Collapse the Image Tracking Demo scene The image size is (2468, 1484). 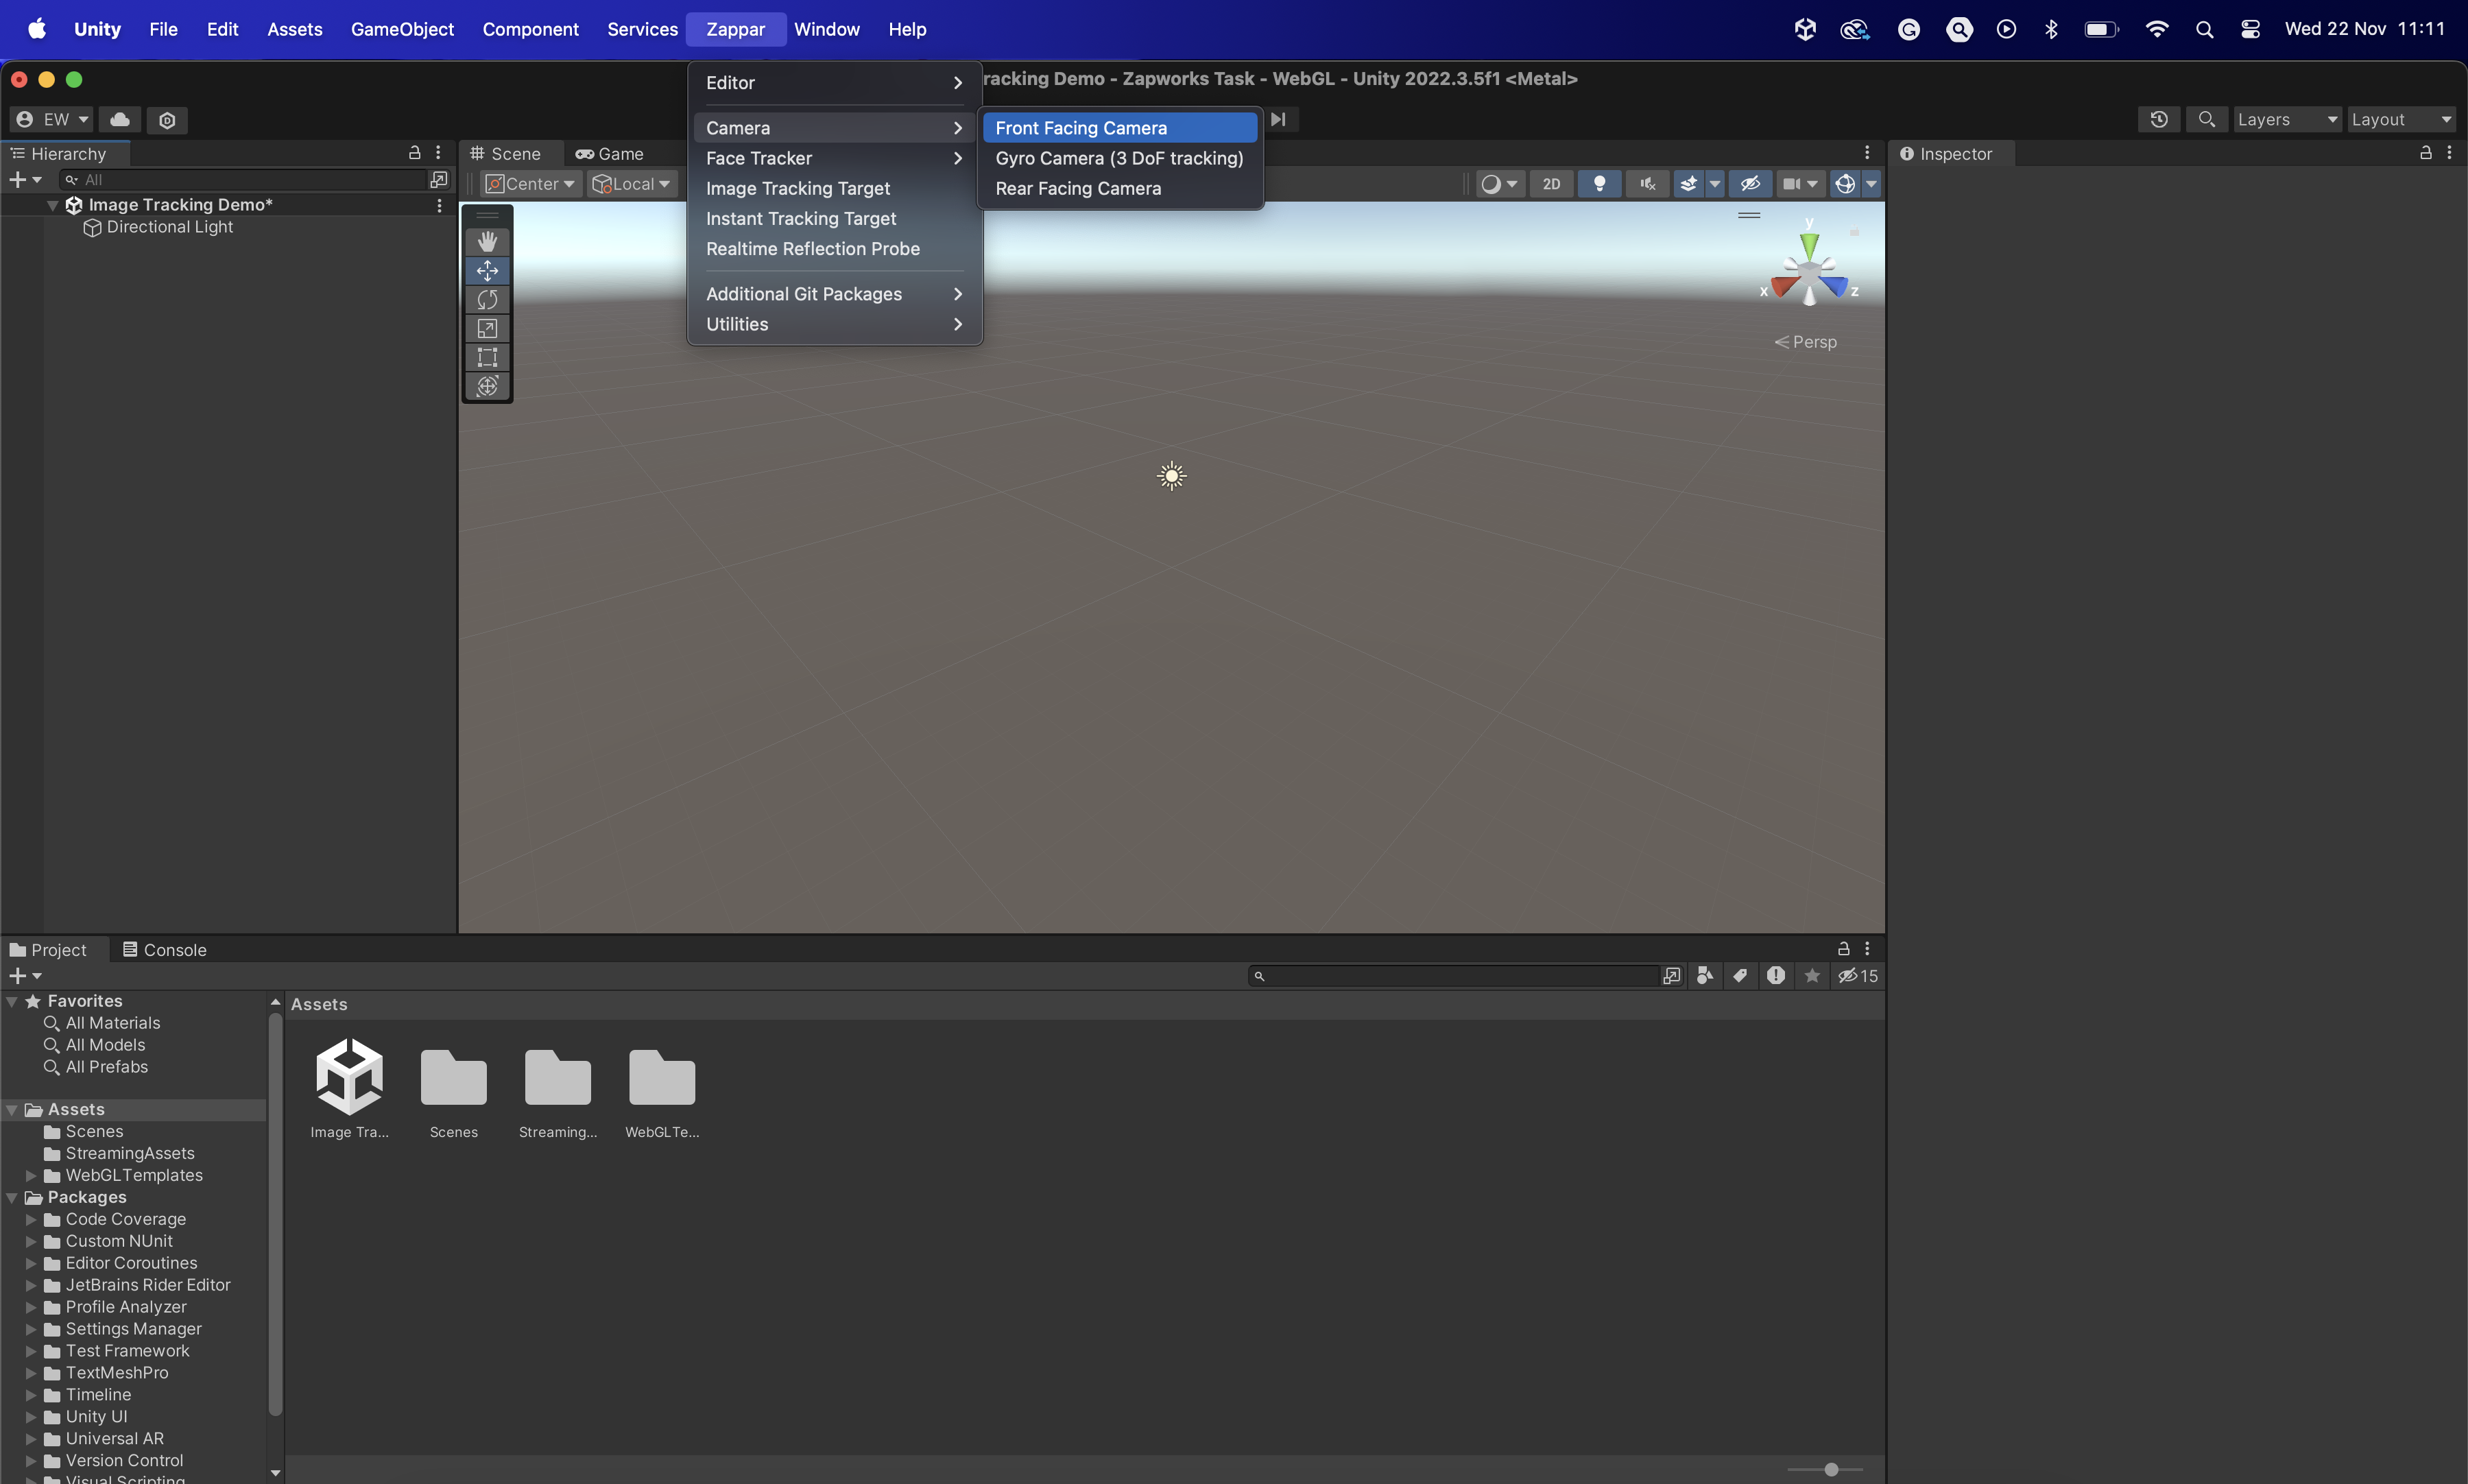tap(52, 205)
